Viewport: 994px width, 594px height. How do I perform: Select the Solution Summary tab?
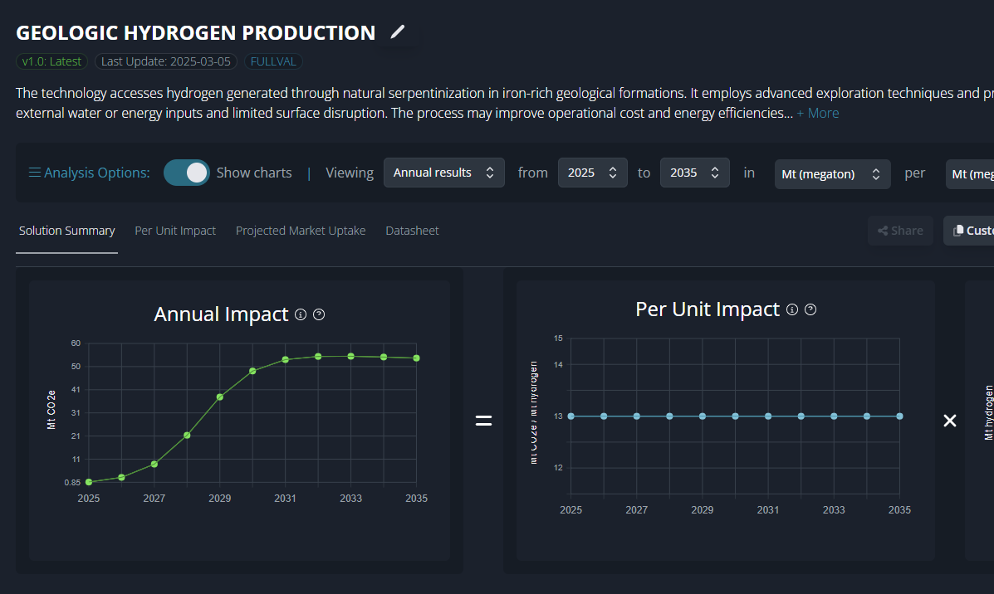[66, 231]
